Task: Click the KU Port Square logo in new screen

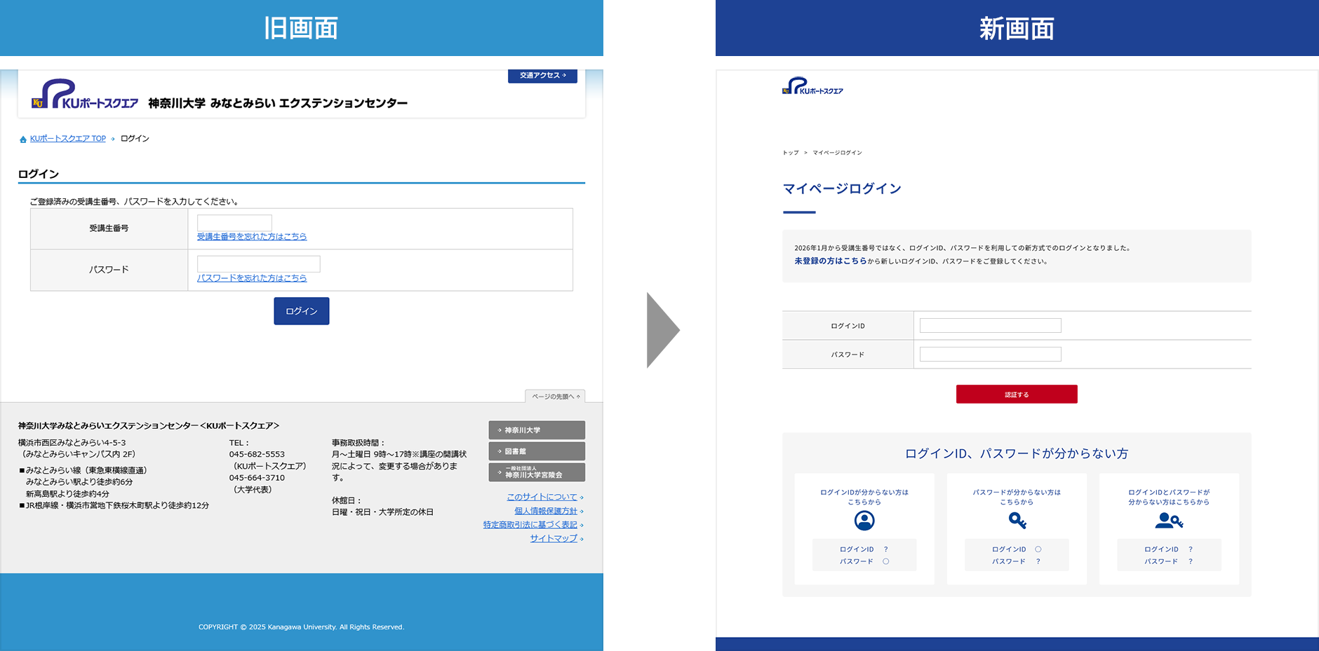Action: (812, 86)
